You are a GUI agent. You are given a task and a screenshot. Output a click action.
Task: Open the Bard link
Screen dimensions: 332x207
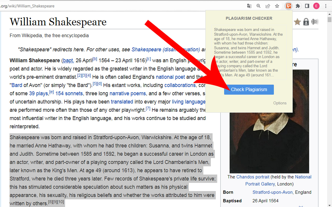(17, 85)
